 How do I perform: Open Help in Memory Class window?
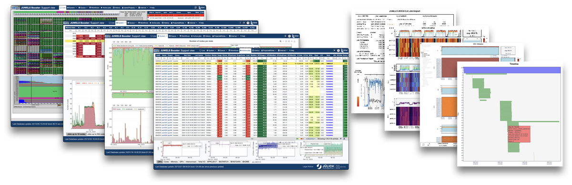tap(202, 23)
